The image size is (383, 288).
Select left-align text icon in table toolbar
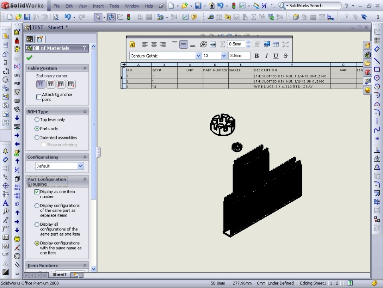145,44
